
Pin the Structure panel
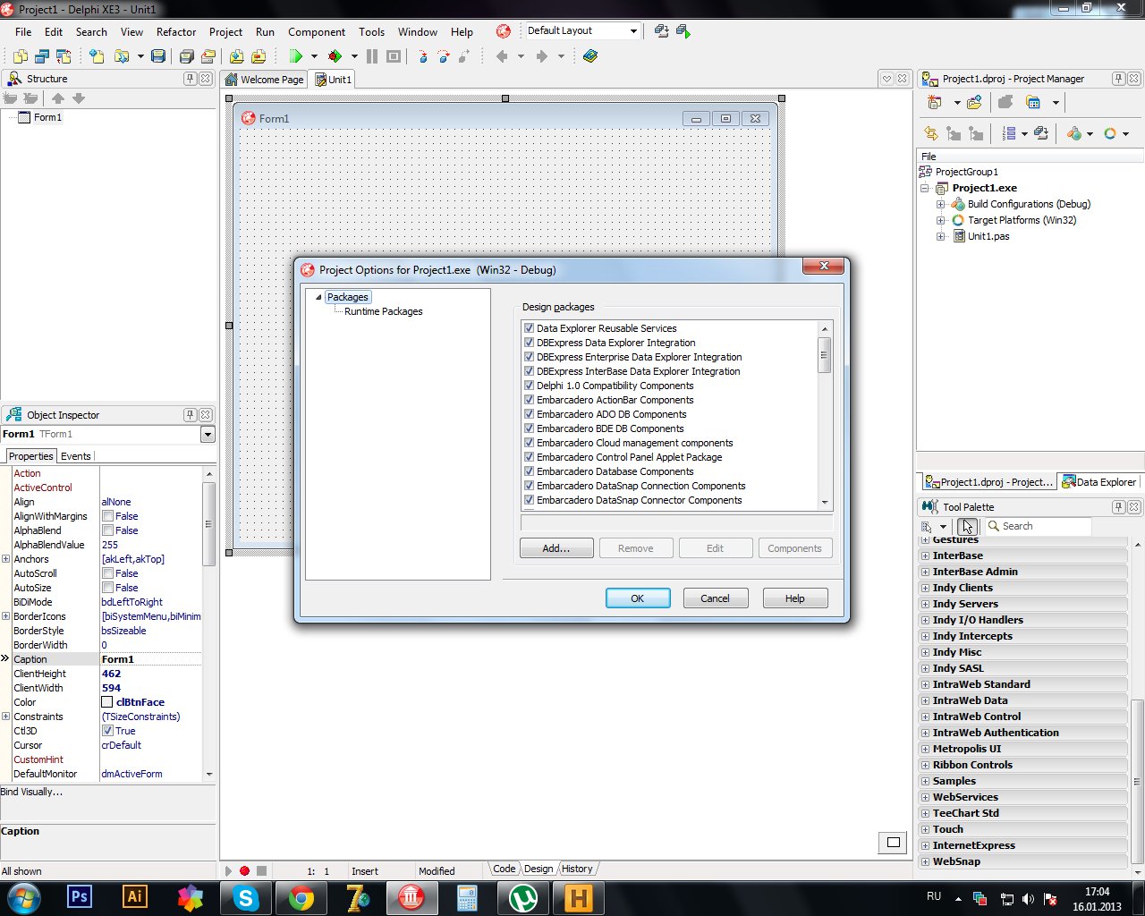pos(190,79)
